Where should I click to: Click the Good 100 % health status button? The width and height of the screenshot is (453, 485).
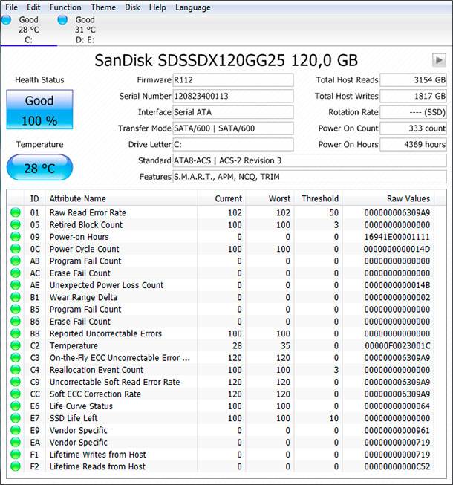pyautogui.click(x=39, y=109)
